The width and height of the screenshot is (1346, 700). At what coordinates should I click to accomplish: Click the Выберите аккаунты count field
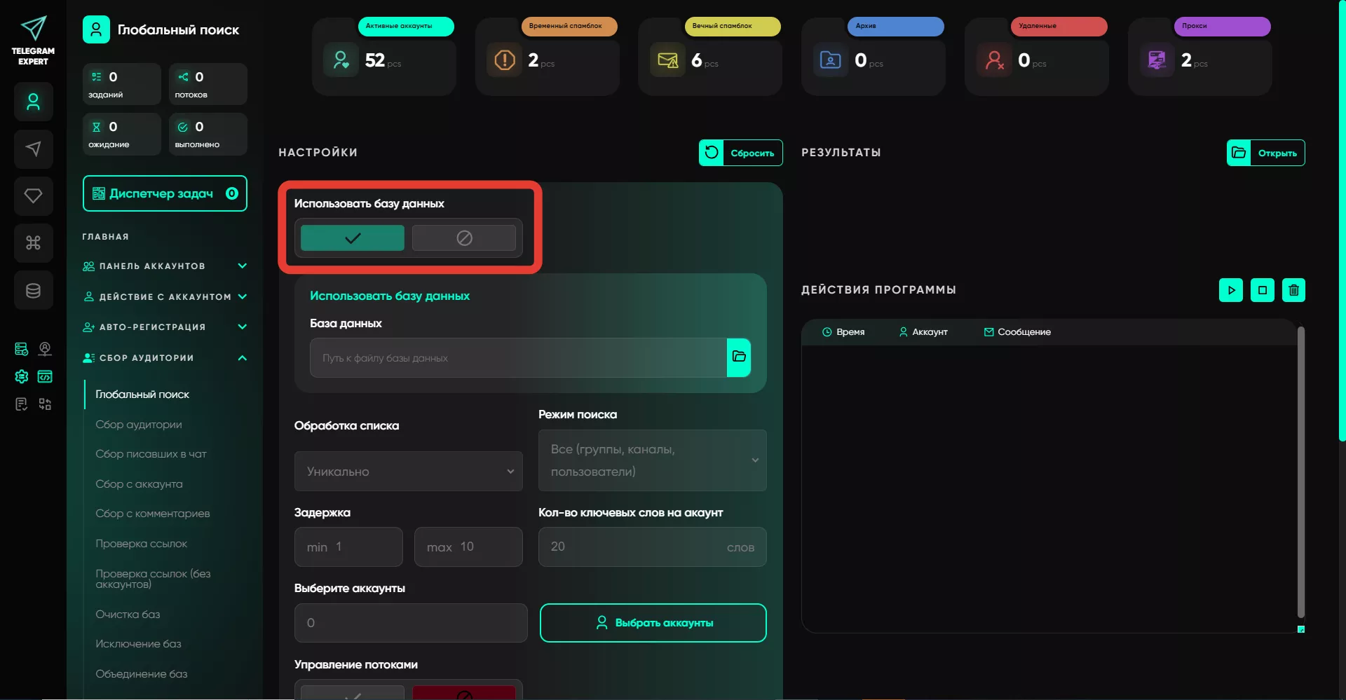pyautogui.click(x=411, y=623)
